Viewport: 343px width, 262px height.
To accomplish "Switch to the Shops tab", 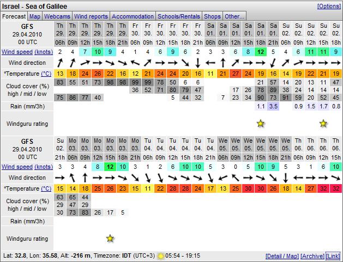I will click(212, 16).
